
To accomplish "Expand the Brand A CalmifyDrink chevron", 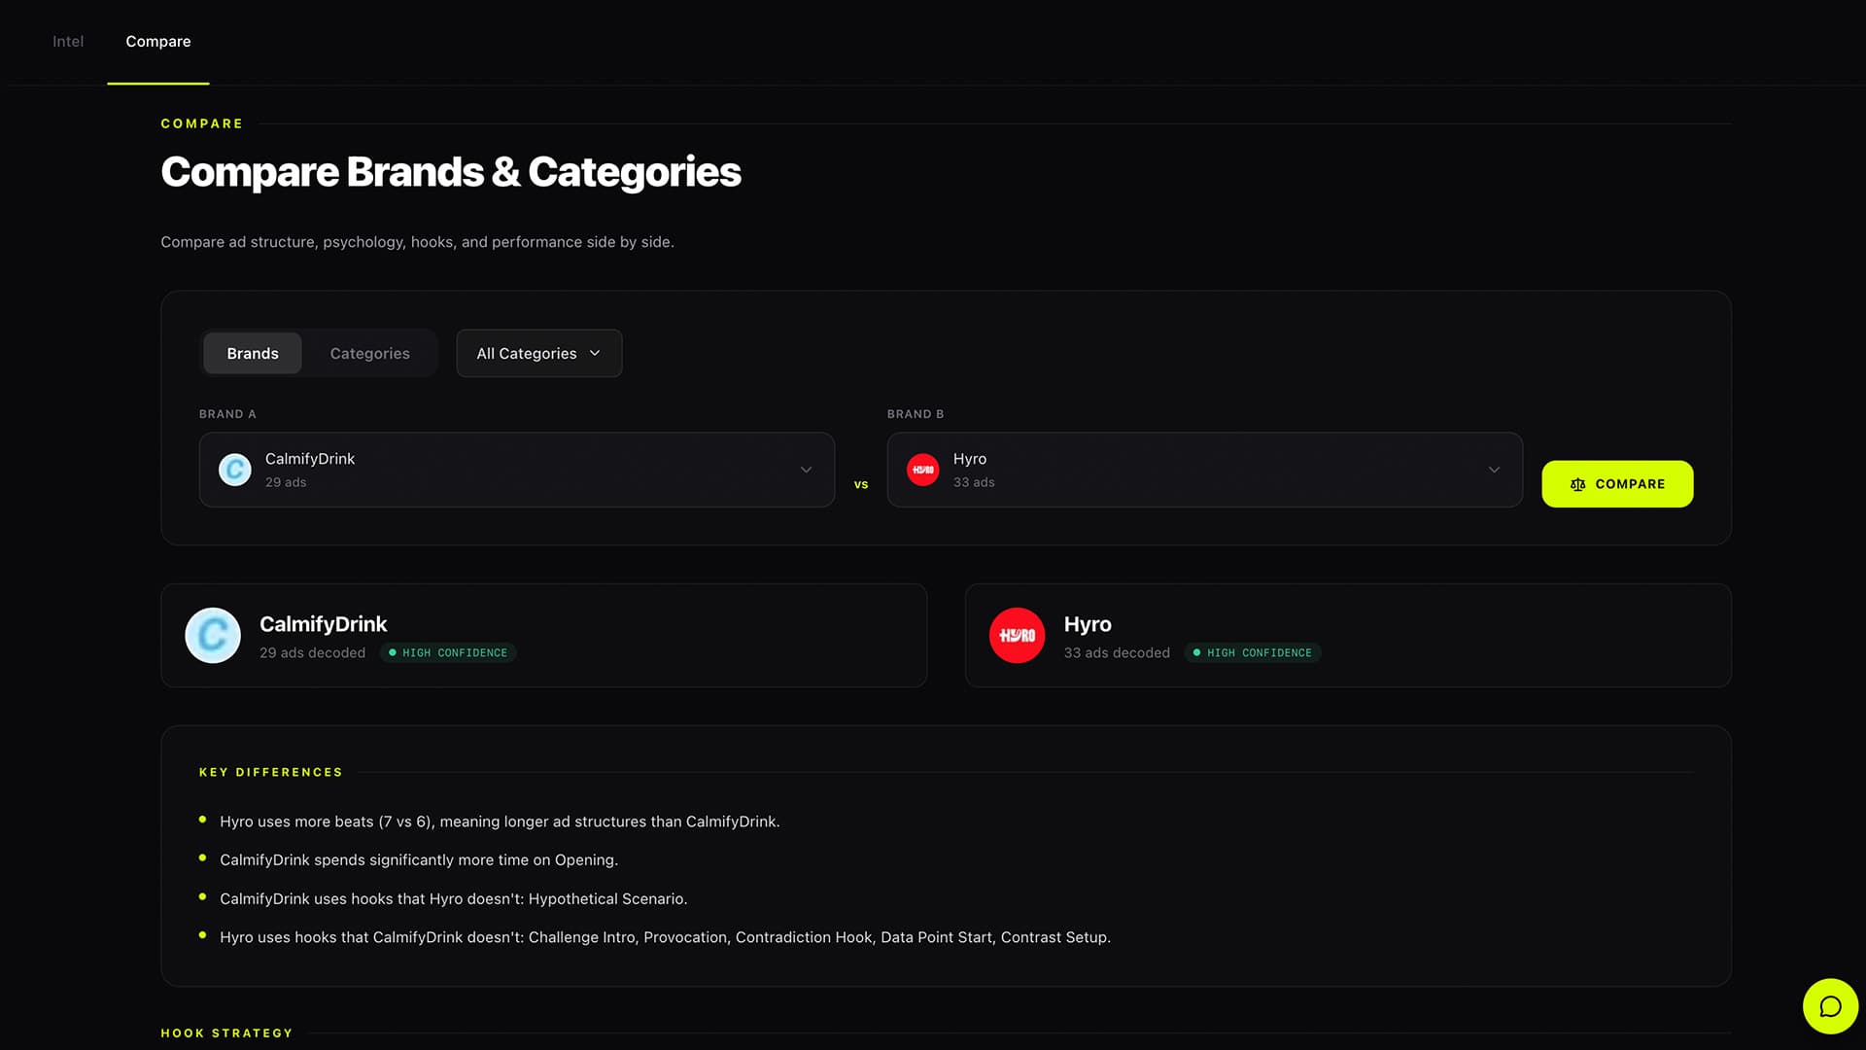I will point(806,470).
